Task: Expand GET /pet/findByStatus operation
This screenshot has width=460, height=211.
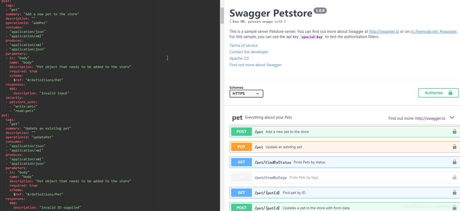Action: (x=345, y=162)
